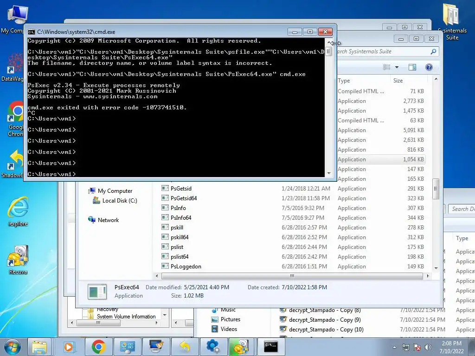Open the Recuva desktop shortcut
The width and height of the screenshot is (475, 356).
tap(18, 260)
